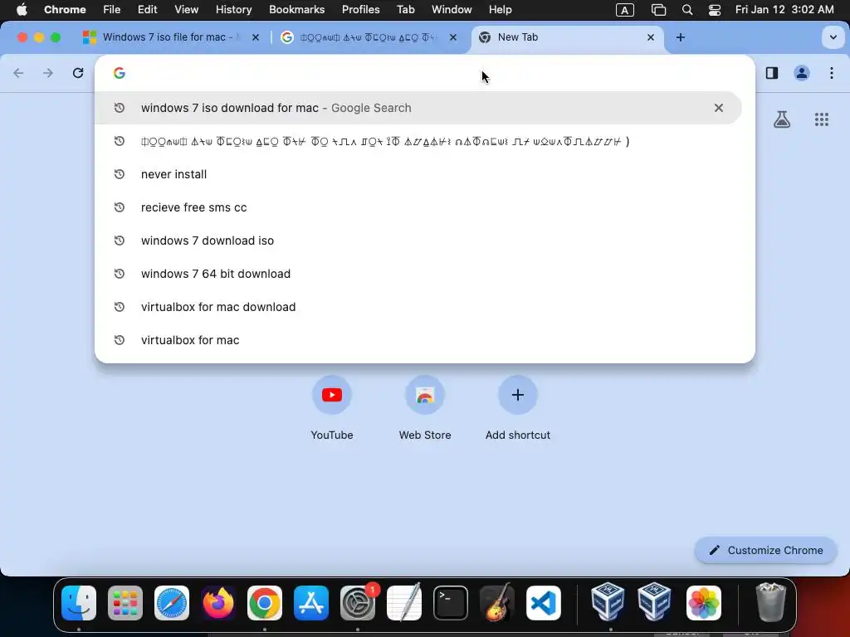This screenshot has height=637, width=850.
Task: Switch to the Google symbols search tab
Action: click(369, 37)
